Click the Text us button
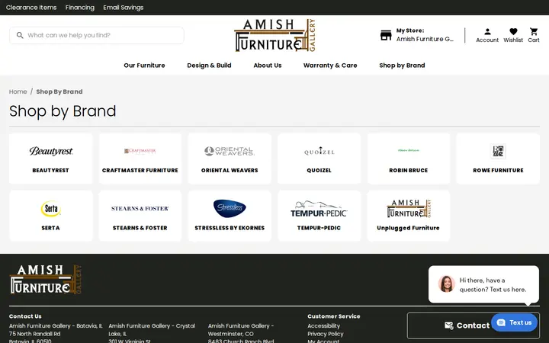This screenshot has height=343, width=549. (x=514, y=322)
